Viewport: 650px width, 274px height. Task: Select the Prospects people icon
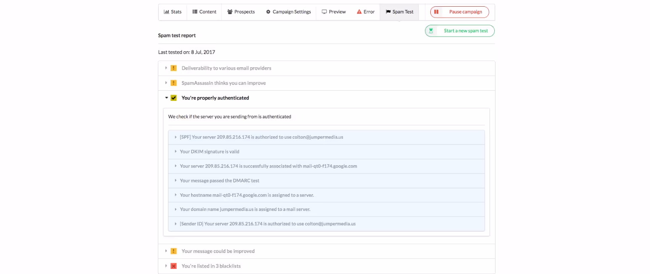pyautogui.click(x=229, y=12)
